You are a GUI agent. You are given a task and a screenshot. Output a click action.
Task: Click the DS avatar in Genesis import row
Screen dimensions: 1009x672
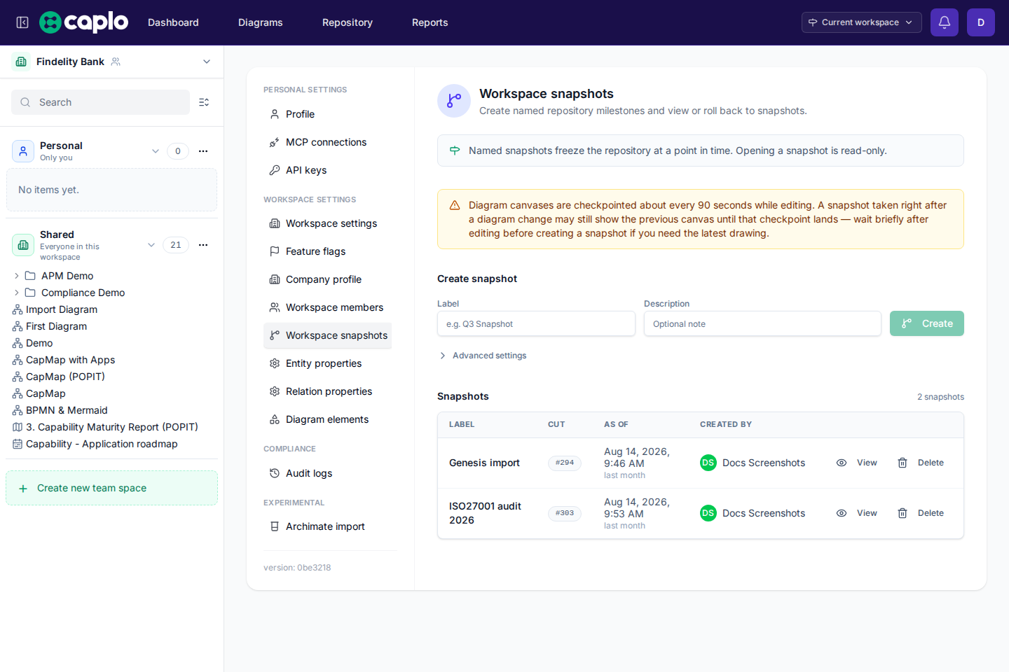click(708, 463)
